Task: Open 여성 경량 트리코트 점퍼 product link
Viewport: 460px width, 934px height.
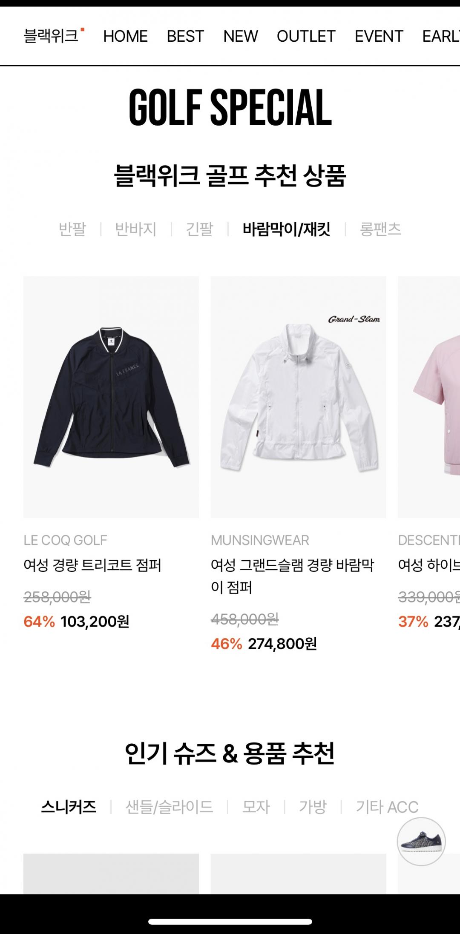Action: click(92, 565)
